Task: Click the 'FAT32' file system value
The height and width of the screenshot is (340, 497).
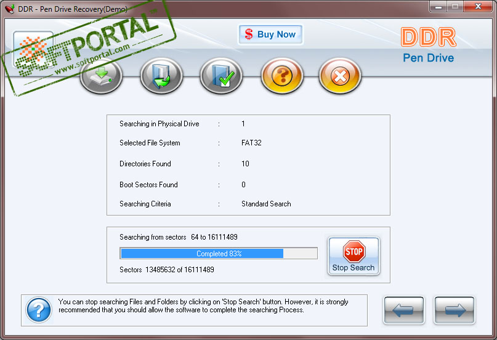Action: click(x=251, y=143)
